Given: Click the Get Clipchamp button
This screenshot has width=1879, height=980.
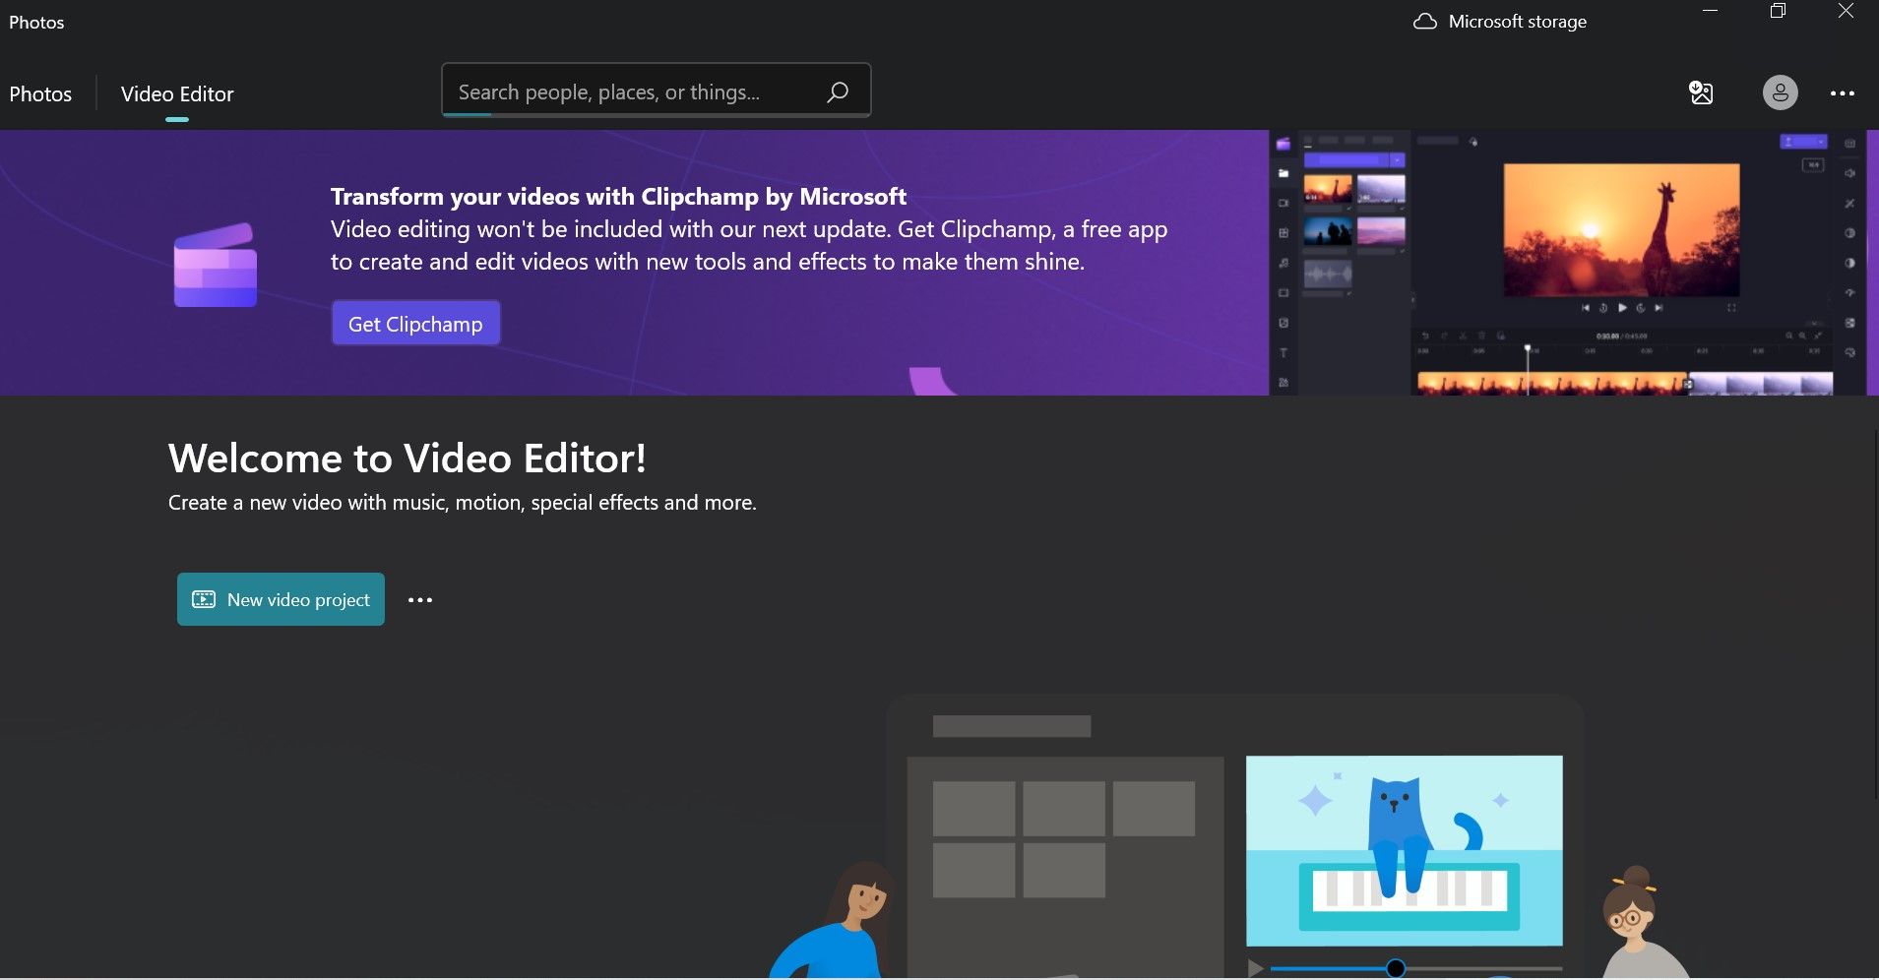Looking at the screenshot, I should pos(414,323).
